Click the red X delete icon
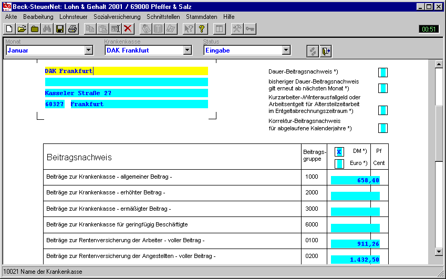Viewport: 446px width, 279px height. tap(128, 29)
